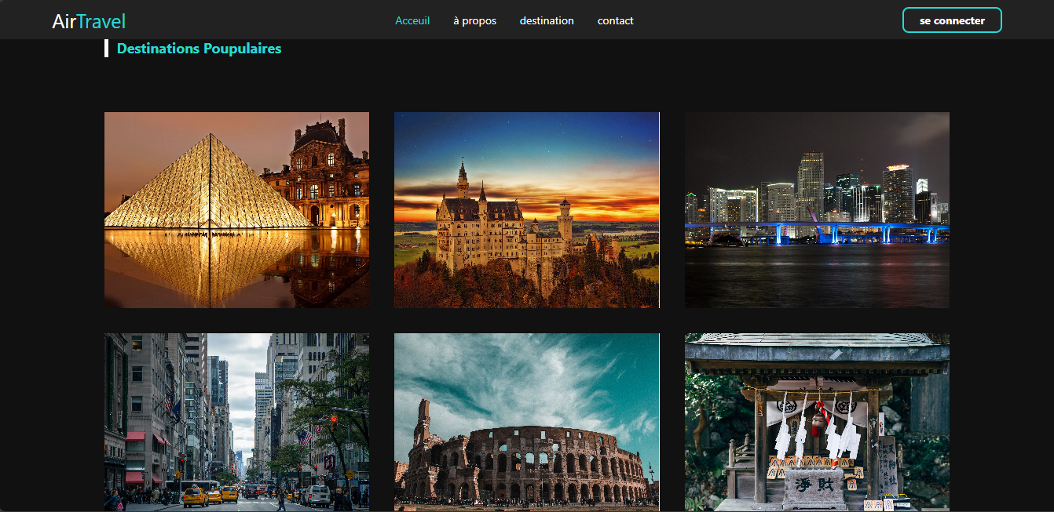Open the Acceuil navigation link
This screenshot has height=512, width=1054.
pyautogui.click(x=412, y=20)
